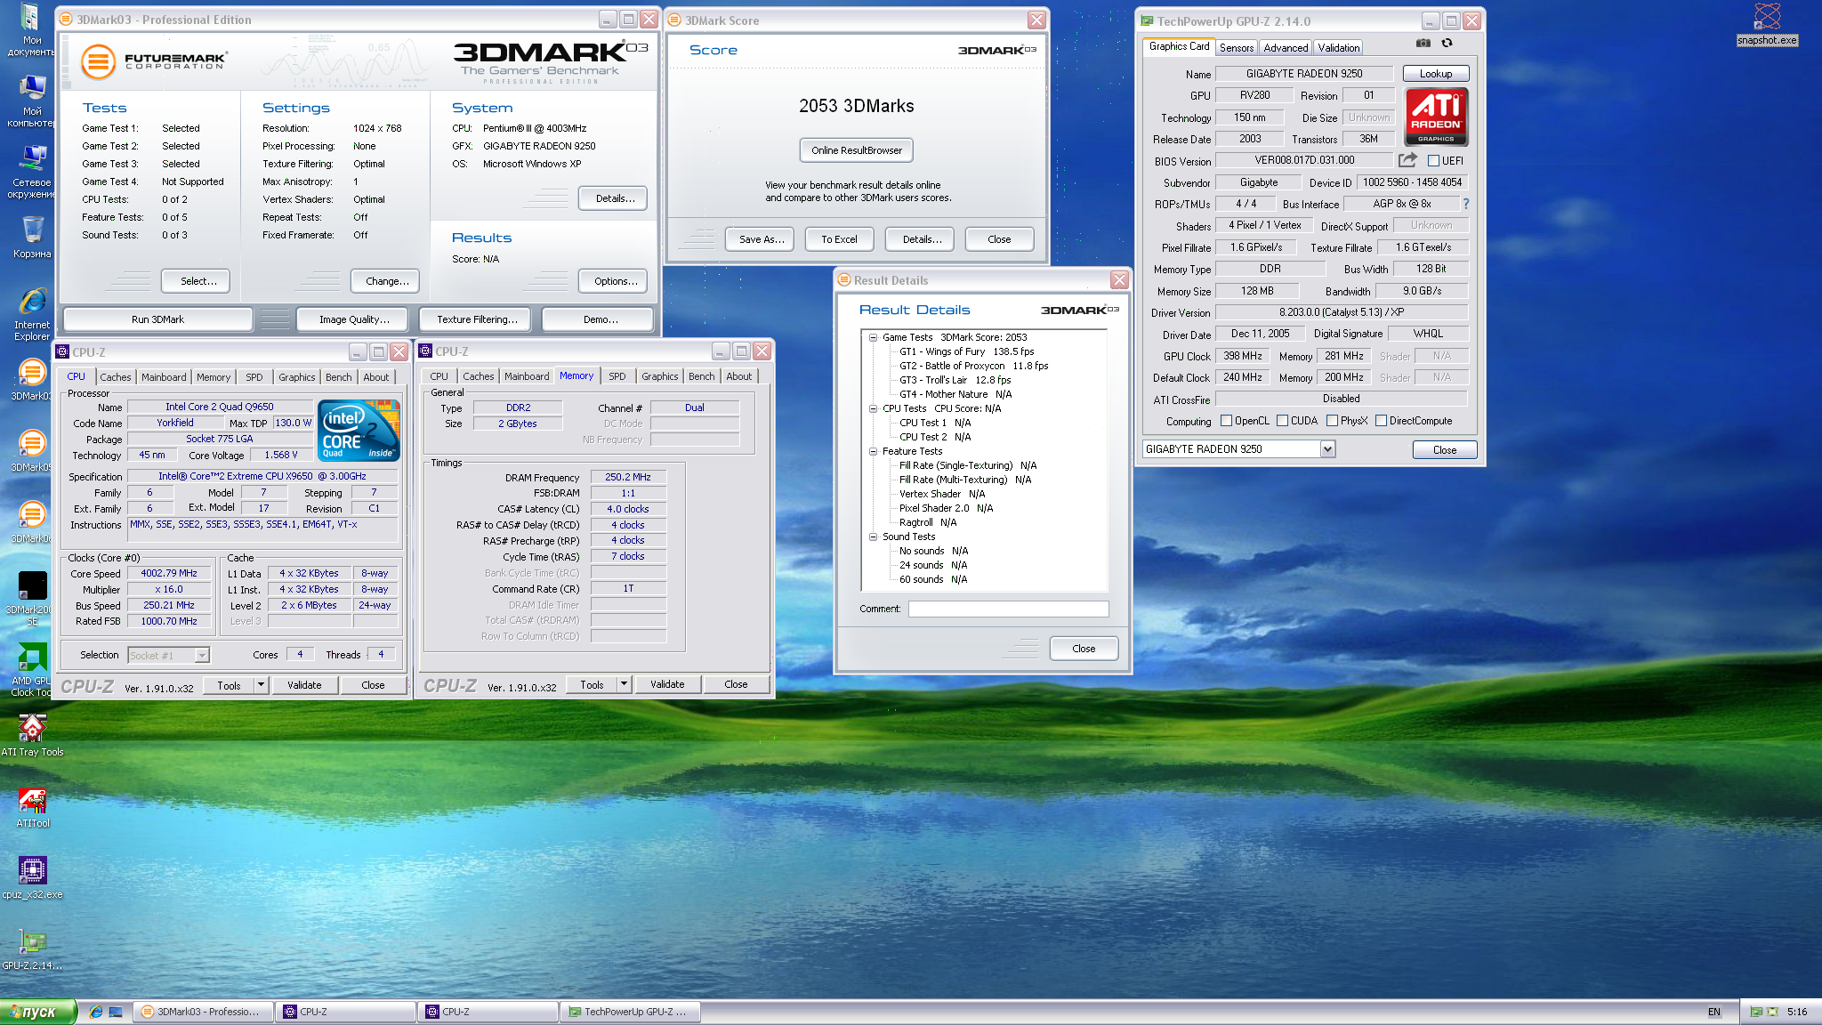
Task: Click the To Excel button
Action: [x=839, y=239]
